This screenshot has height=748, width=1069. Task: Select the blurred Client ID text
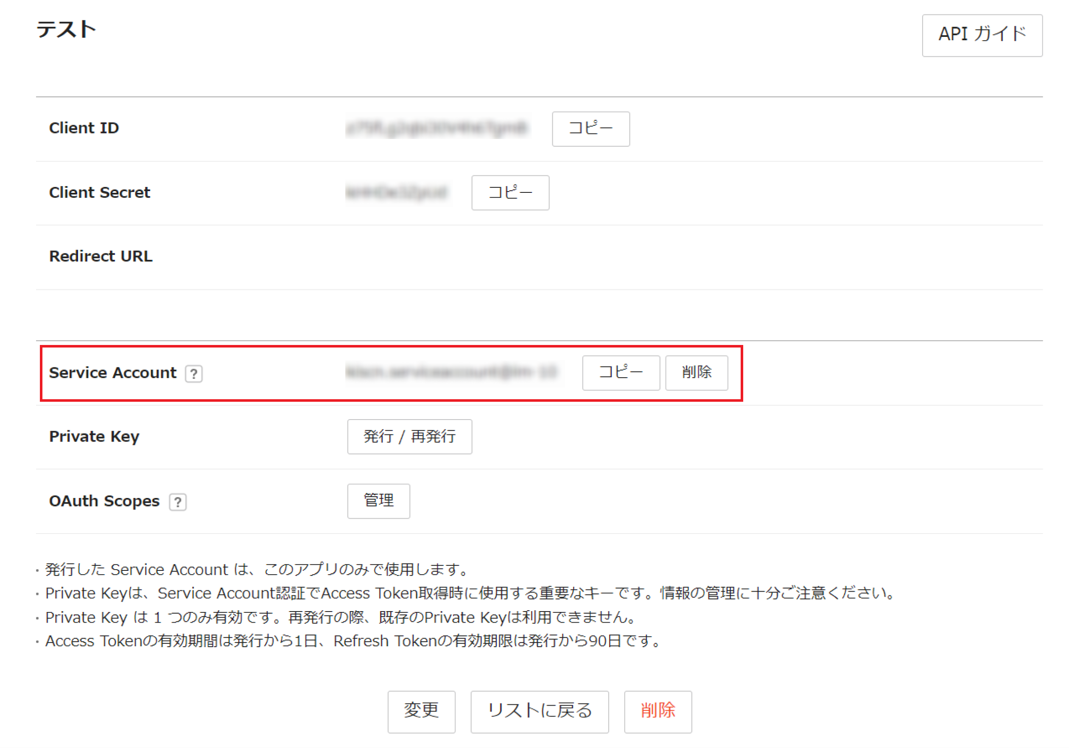point(437,128)
